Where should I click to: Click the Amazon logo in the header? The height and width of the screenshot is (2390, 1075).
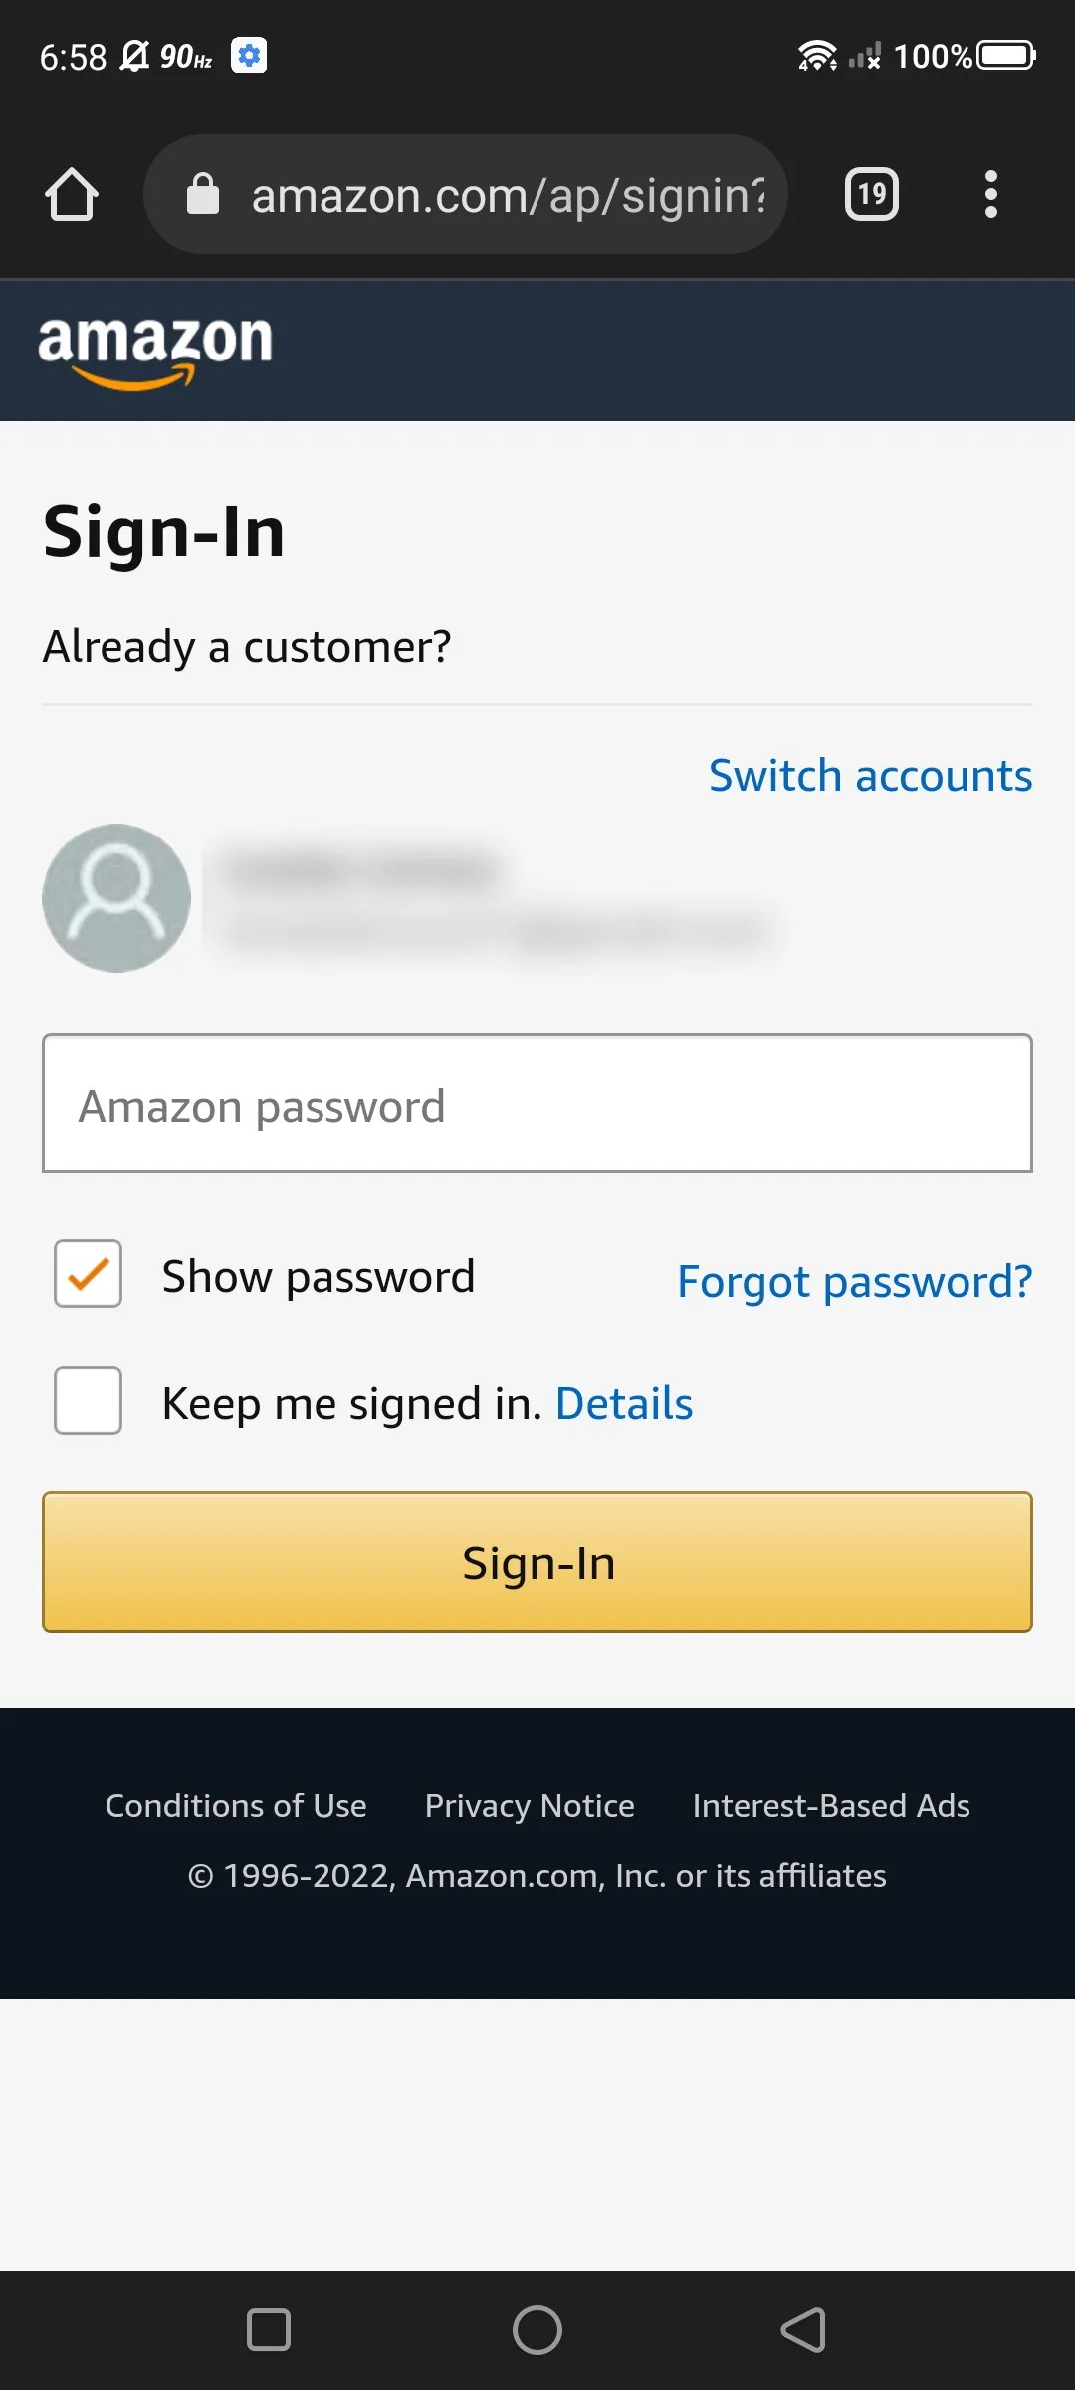click(x=154, y=349)
